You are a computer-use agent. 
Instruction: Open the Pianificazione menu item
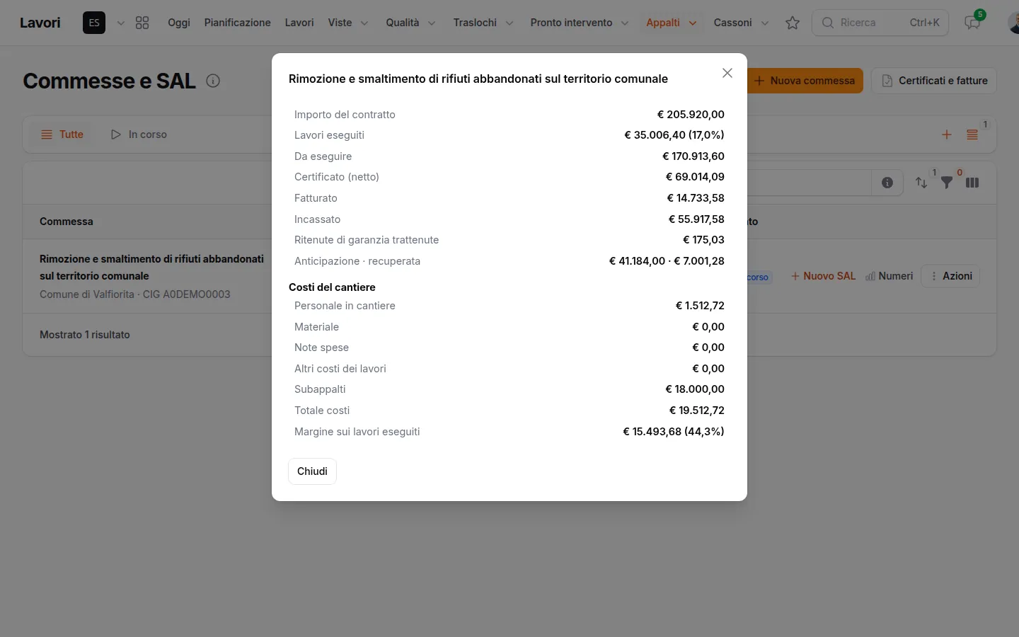(238, 23)
